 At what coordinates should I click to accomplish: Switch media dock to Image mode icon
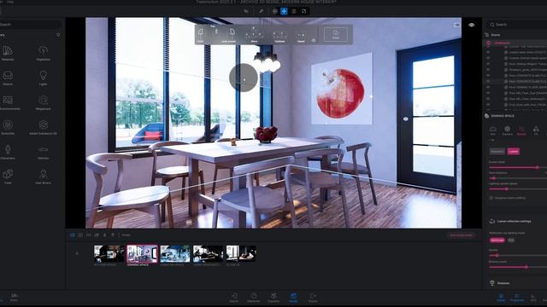72,235
